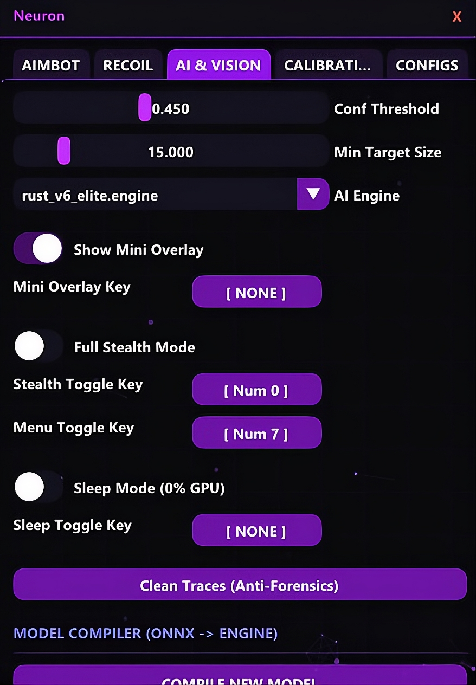Viewport: 476px width, 685px height.
Task: Select the AI & VISION tab
Action: 218,66
